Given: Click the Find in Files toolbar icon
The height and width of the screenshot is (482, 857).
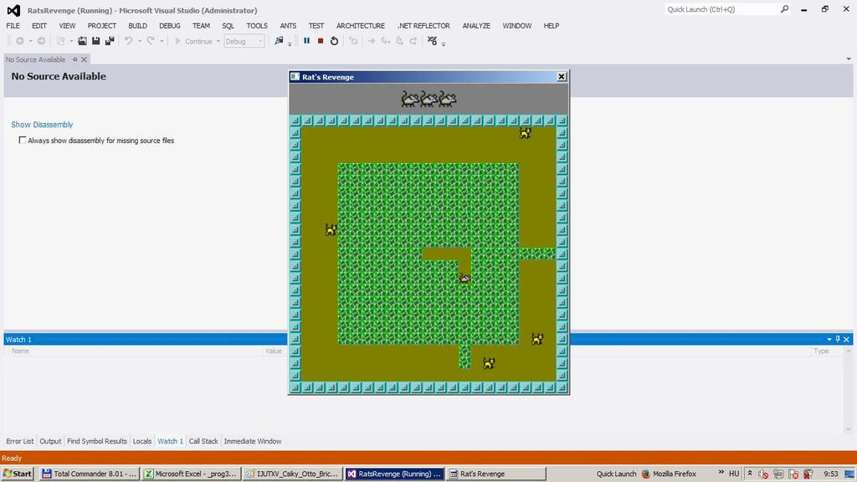Looking at the screenshot, I should tap(279, 41).
